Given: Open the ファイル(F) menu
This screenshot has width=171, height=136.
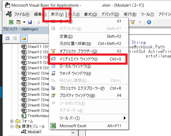Looking at the screenshot, I should pyautogui.click(x=22, y=14).
